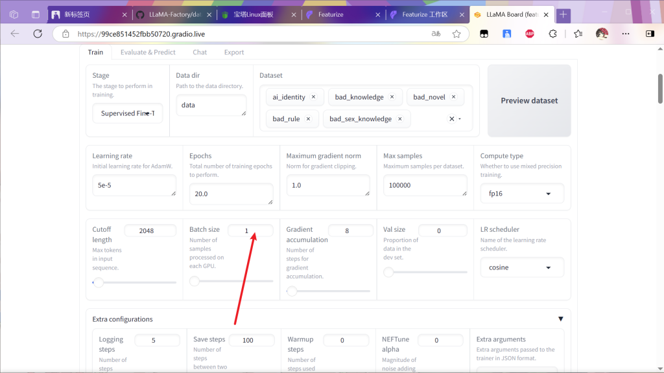Click the Learning rate field
Screen dimensions: 664x373
coord(134,185)
